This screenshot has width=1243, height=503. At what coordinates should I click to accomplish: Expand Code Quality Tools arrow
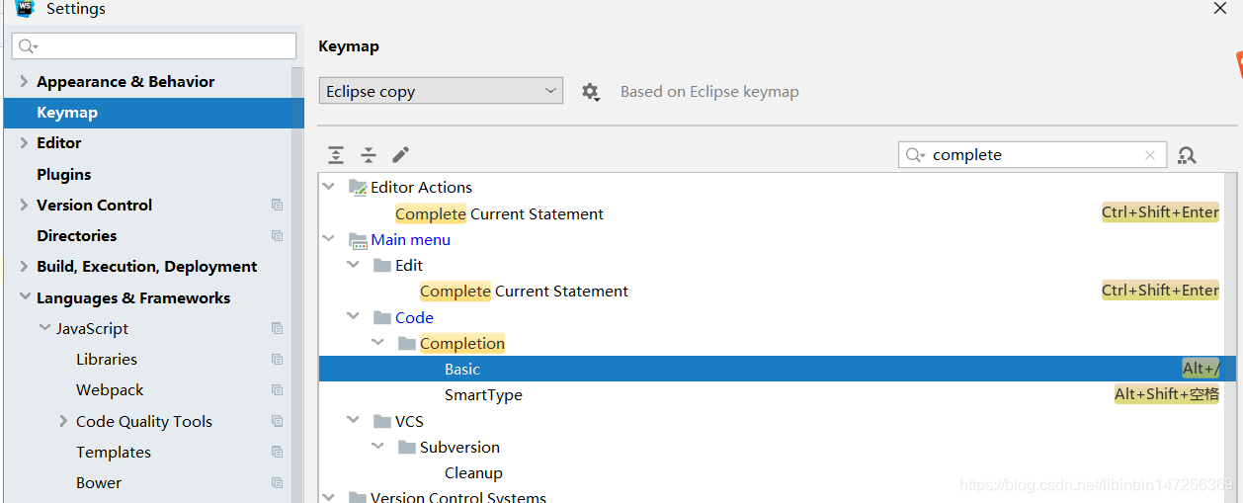coord(64,421)
